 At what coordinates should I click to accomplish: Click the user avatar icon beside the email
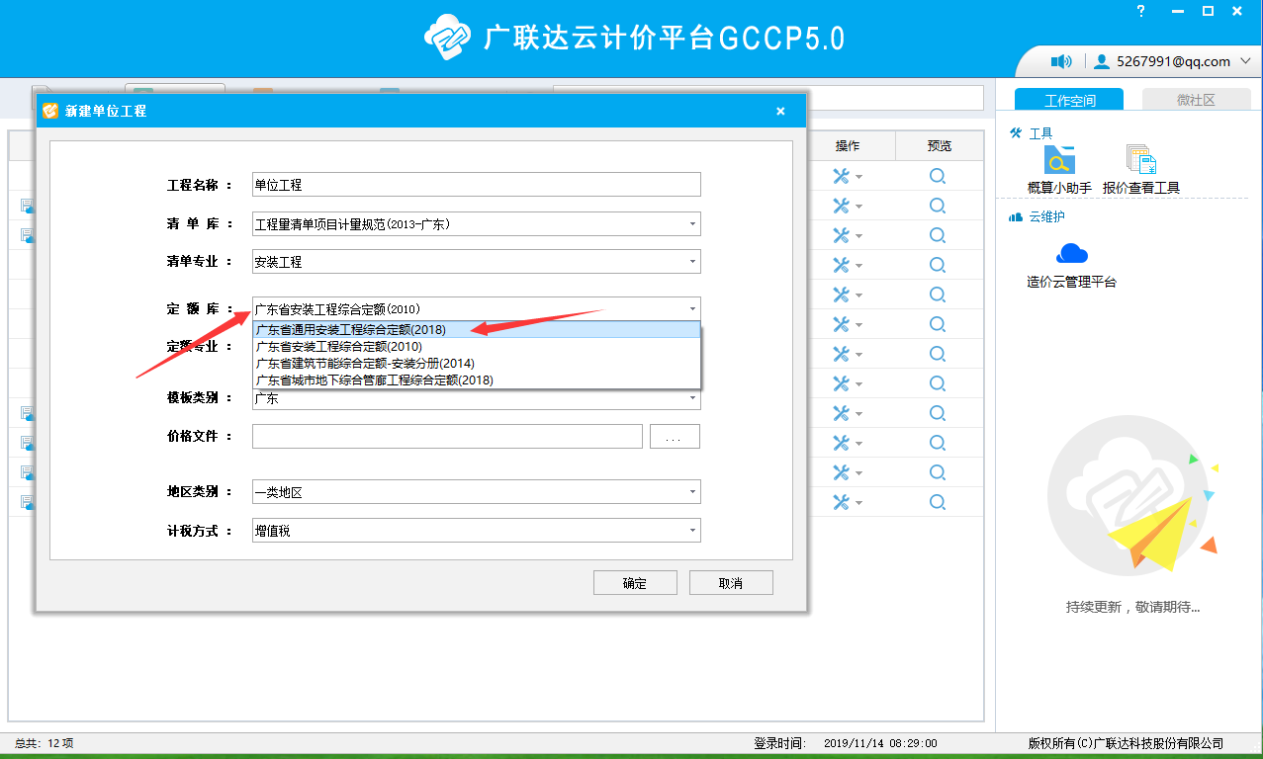1102,61
